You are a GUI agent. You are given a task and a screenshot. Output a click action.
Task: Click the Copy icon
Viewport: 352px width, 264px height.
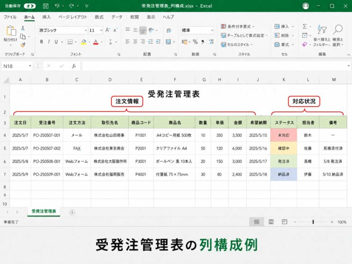point(23,37)
